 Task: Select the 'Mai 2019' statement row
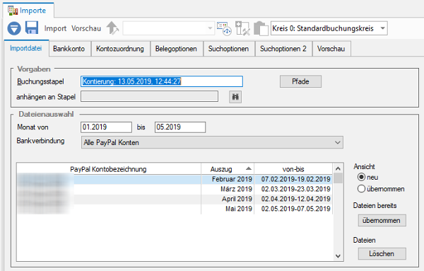[x=175, y=209]
